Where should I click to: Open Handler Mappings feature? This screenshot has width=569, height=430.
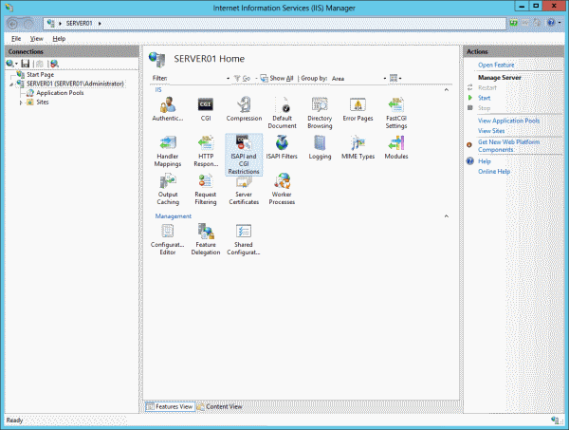click(168, 151)
